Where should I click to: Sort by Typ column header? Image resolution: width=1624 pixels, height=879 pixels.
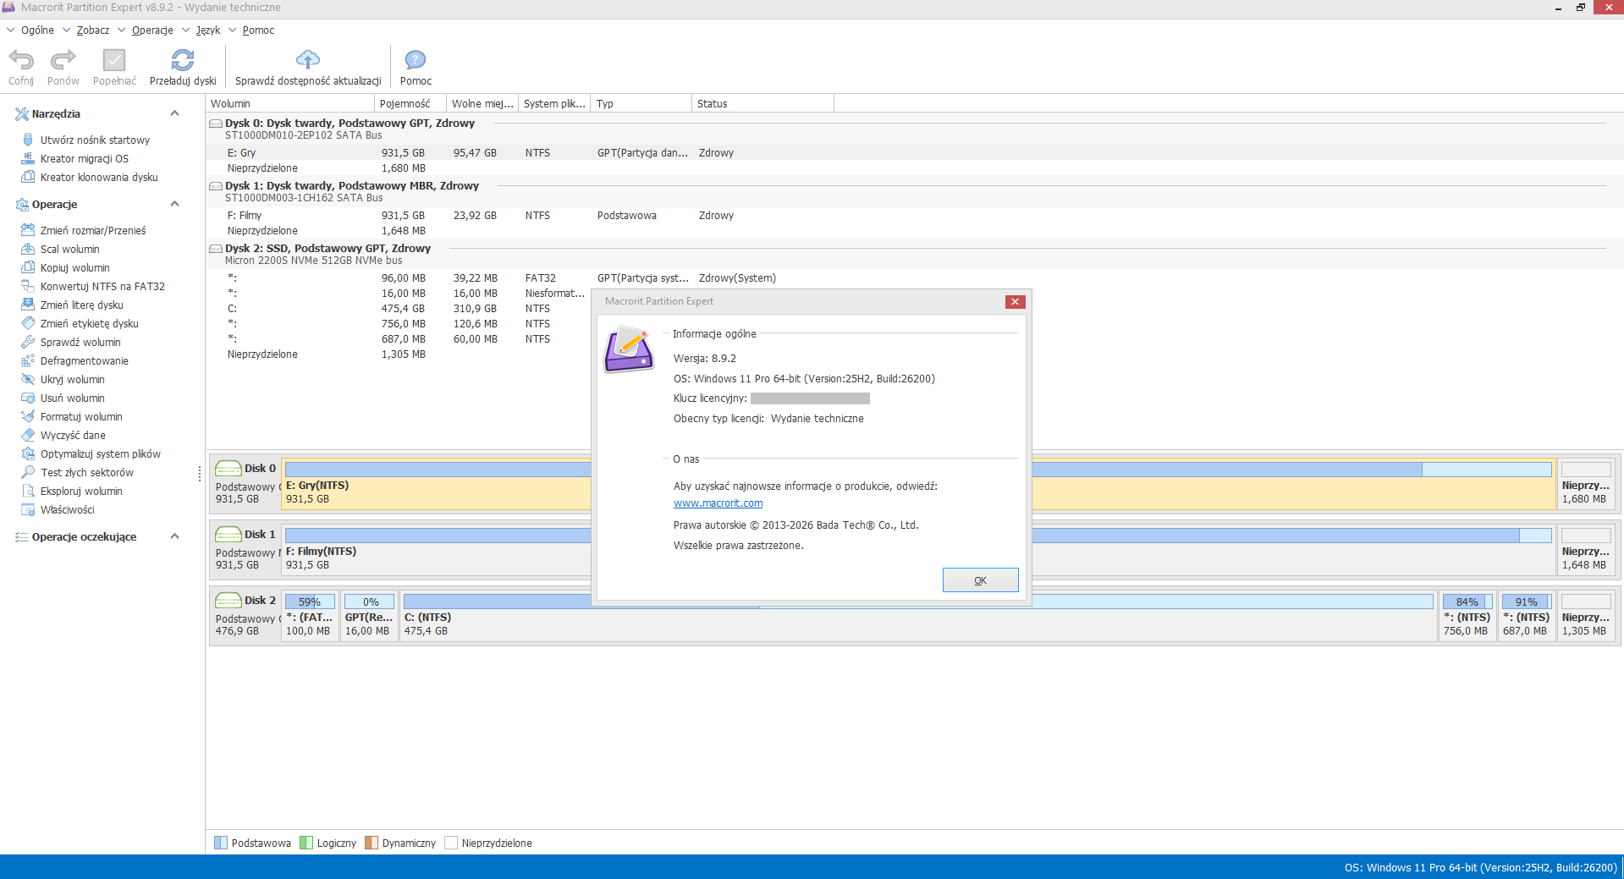(641, 103)
